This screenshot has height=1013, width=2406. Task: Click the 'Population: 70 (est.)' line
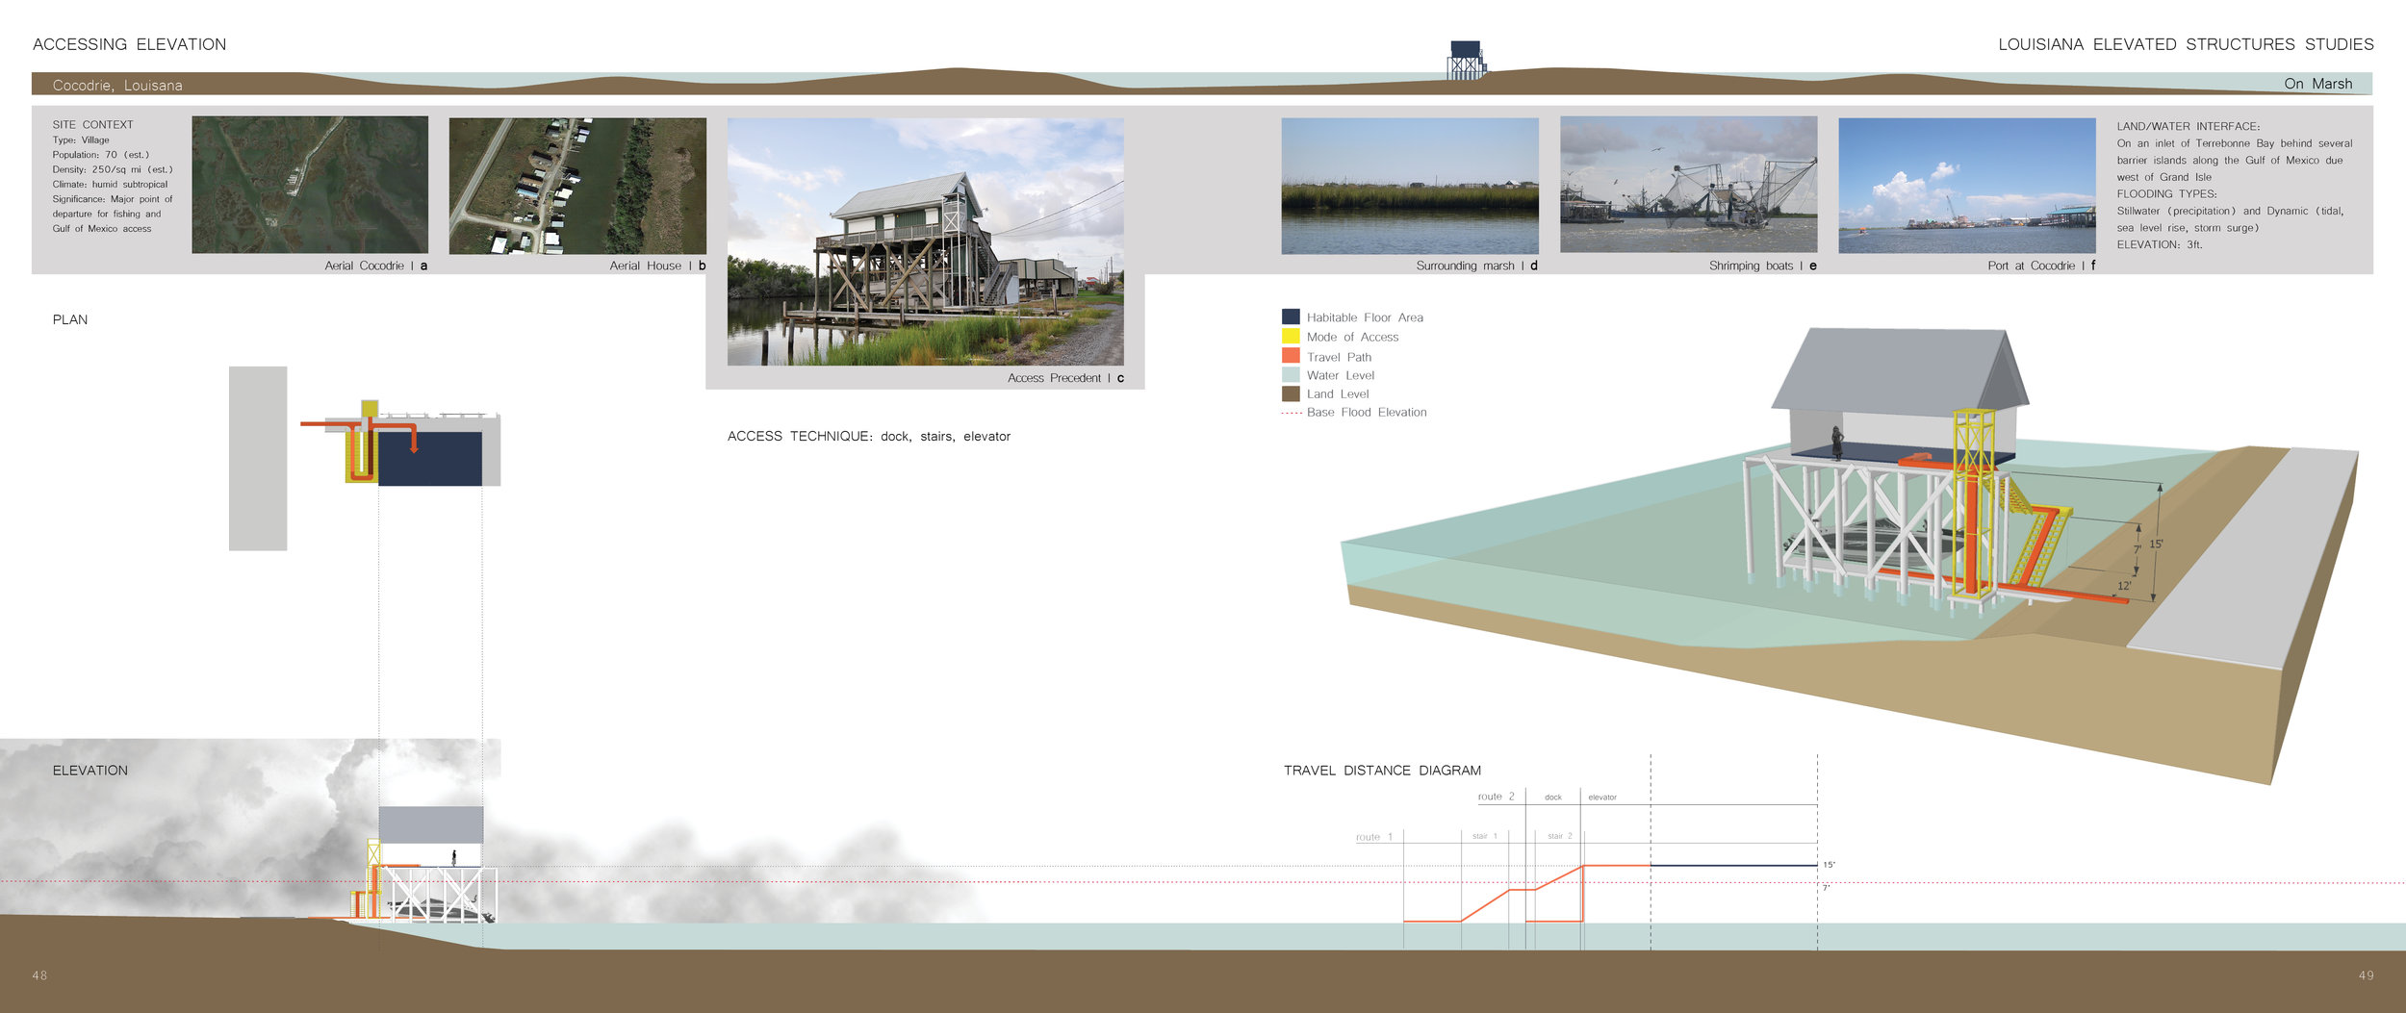pyautogui.click(x=101, y=155)
